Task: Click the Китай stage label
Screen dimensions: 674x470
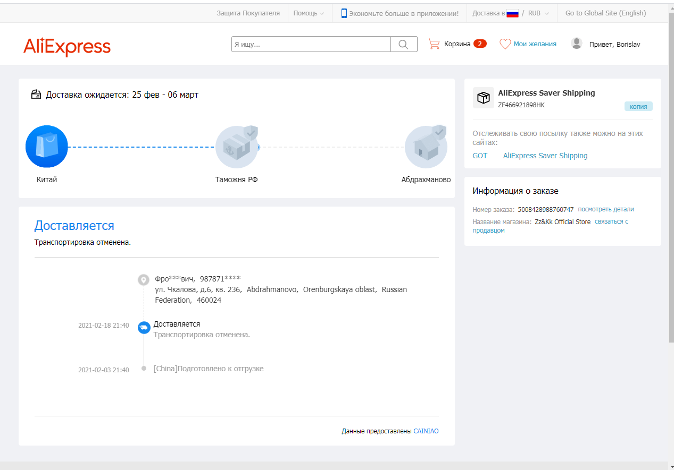Action: (47, 180)
